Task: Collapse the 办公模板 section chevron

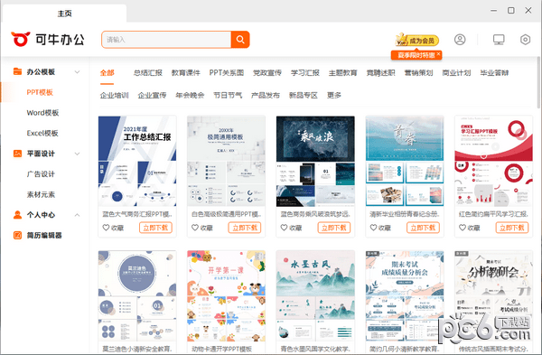Action: tap(77, 72)
